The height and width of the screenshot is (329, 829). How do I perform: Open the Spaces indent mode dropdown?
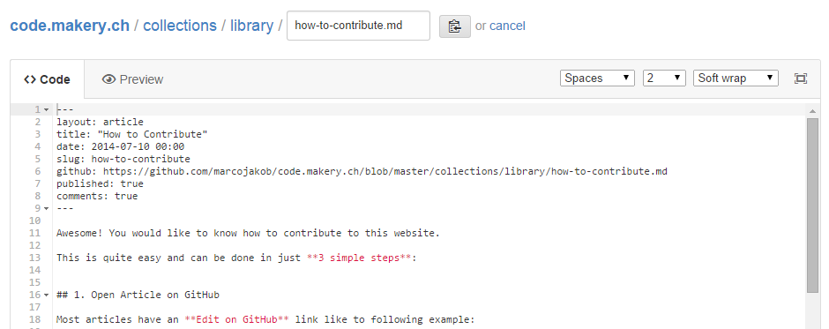pos(597,79)
